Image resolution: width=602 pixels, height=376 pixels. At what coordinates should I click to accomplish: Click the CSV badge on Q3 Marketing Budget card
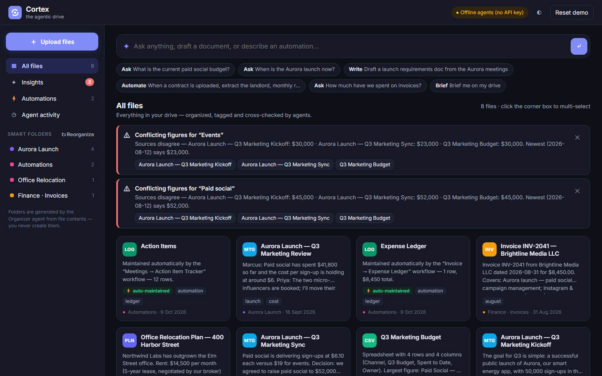click(x=370, y=340)
